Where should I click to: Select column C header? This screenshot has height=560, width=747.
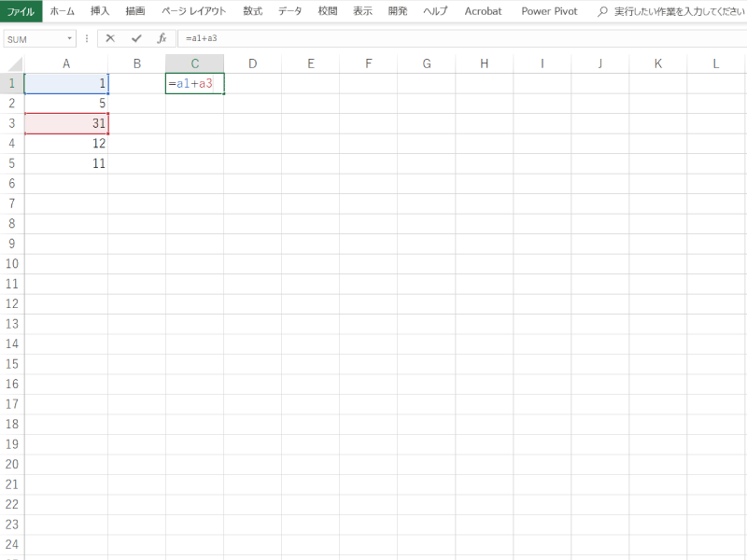coord(194,63)
